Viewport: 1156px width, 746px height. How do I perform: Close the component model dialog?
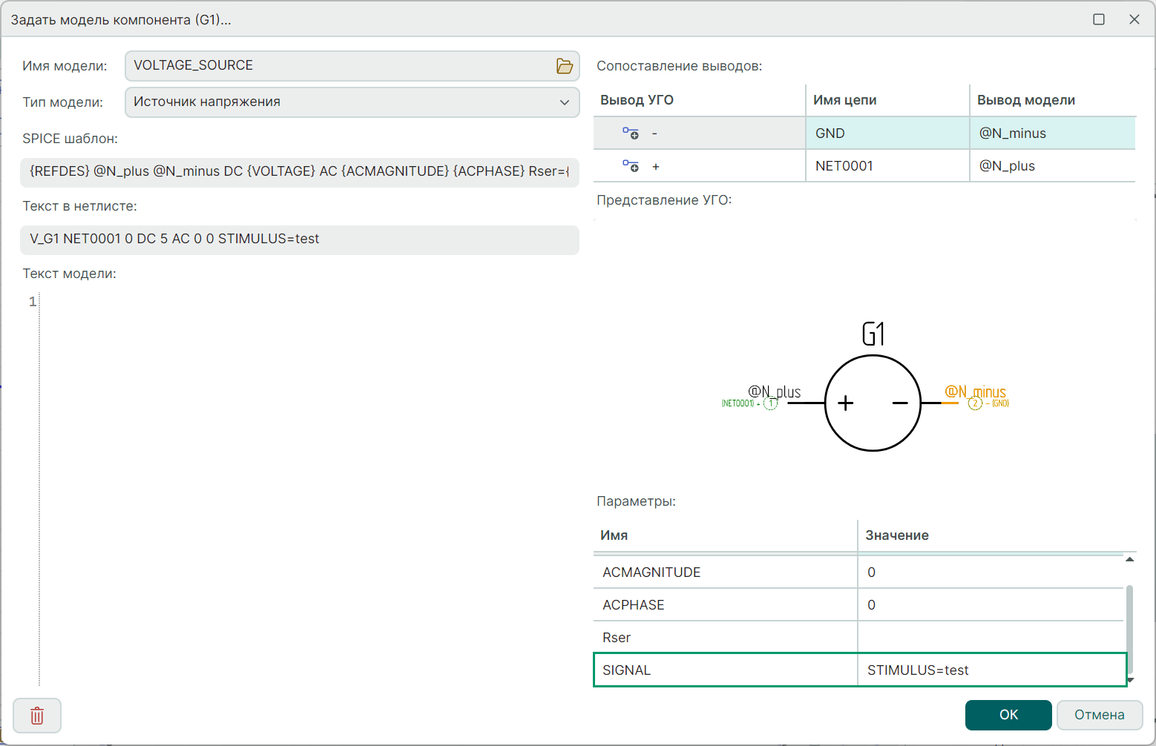(1134, 19)
